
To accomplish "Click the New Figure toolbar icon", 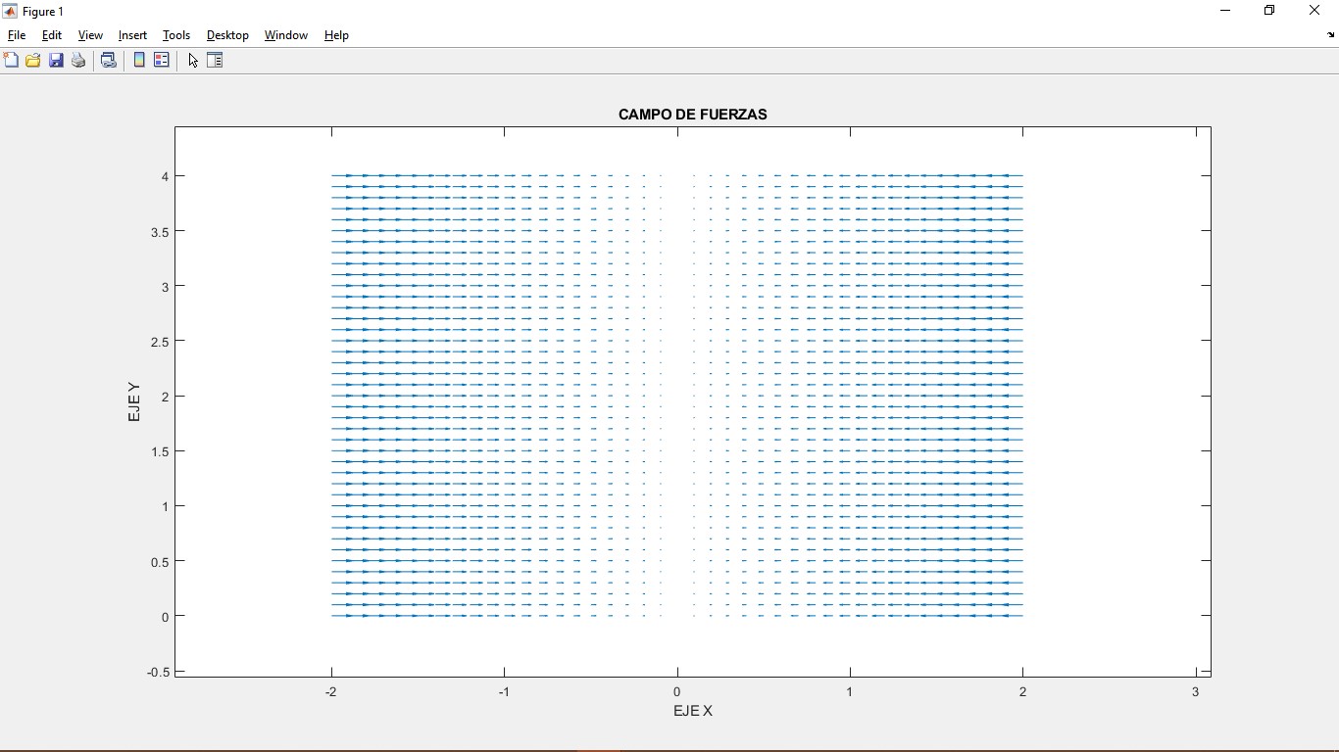I will [11, 61].
